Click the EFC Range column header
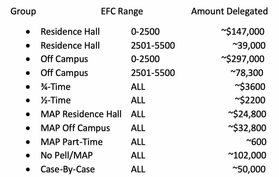 [x=122, y=11]
